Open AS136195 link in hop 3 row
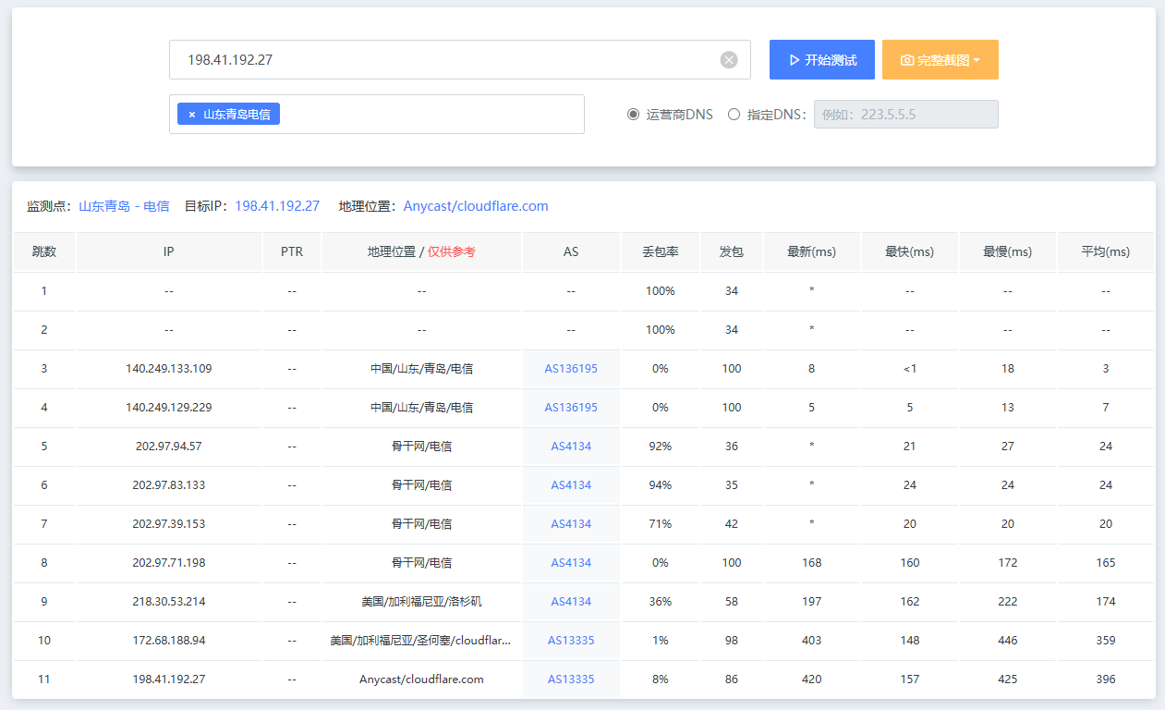The width and height of the screenshot is (1165, 710). 571,369
